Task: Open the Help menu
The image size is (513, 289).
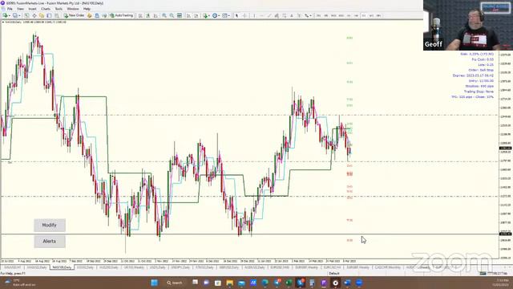Action: pos(87,9)
